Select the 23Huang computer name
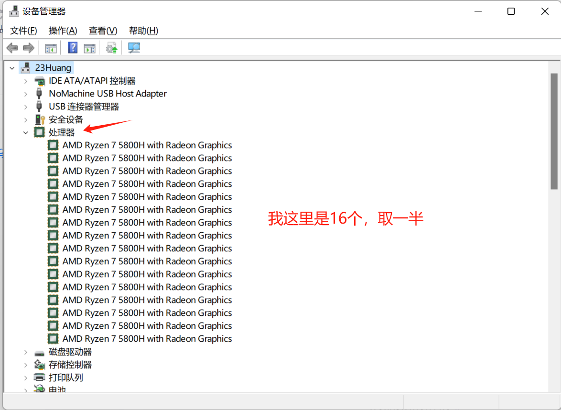This screenshot has width=561, height=410. [53, 68]
